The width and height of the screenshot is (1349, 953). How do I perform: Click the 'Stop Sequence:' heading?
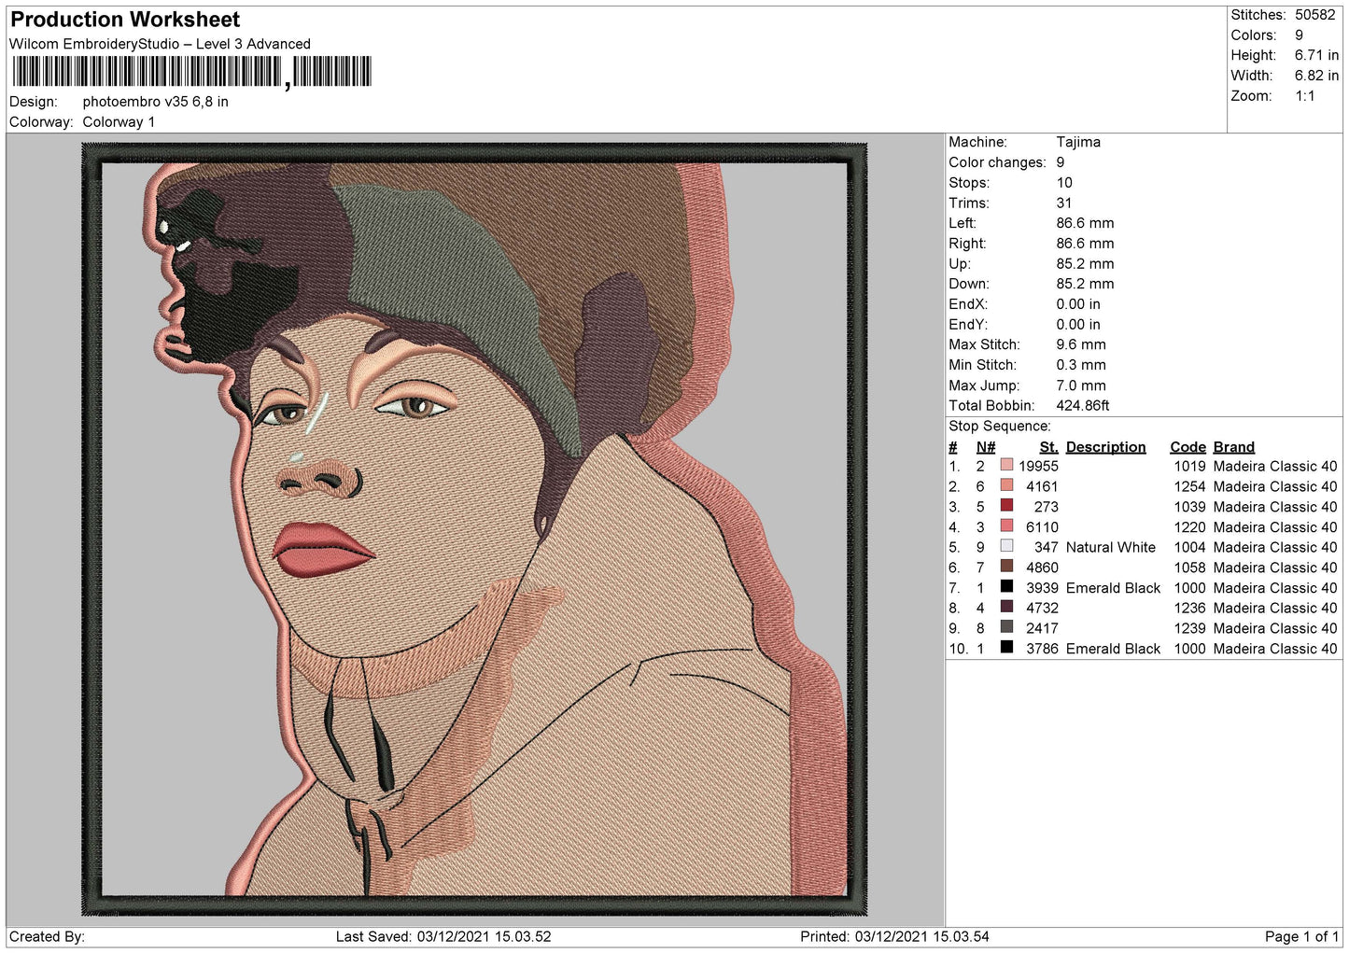pos(1000,426)
